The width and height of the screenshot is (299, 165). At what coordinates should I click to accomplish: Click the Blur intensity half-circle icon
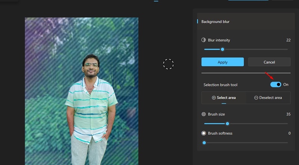tap(204, 40)
